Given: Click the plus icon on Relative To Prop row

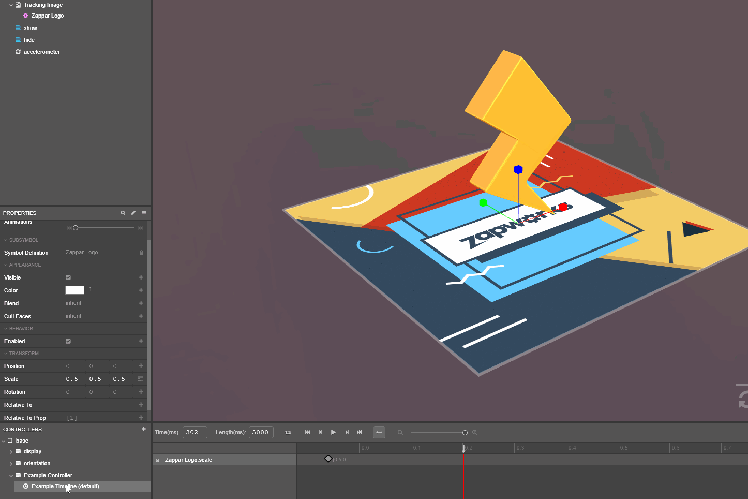Looking at the screenshot, I should click(141, 418).
